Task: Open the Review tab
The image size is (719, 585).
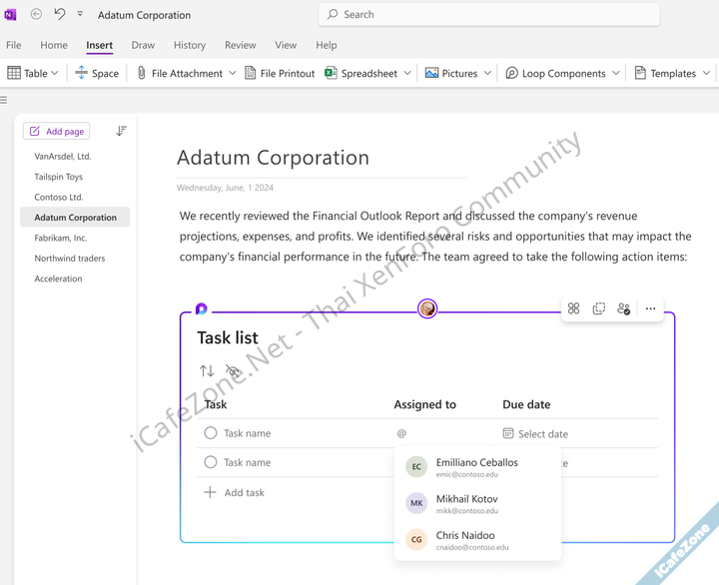Action: click(240, 45)
